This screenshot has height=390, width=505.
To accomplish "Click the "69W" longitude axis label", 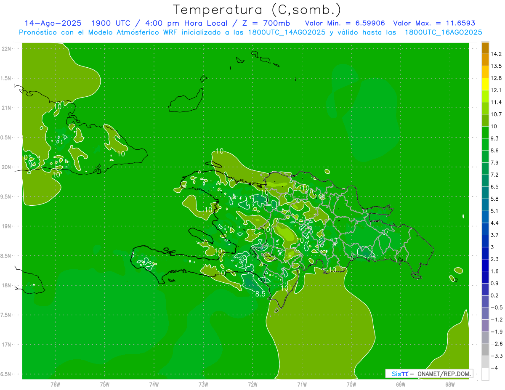I will pos(401,384).
